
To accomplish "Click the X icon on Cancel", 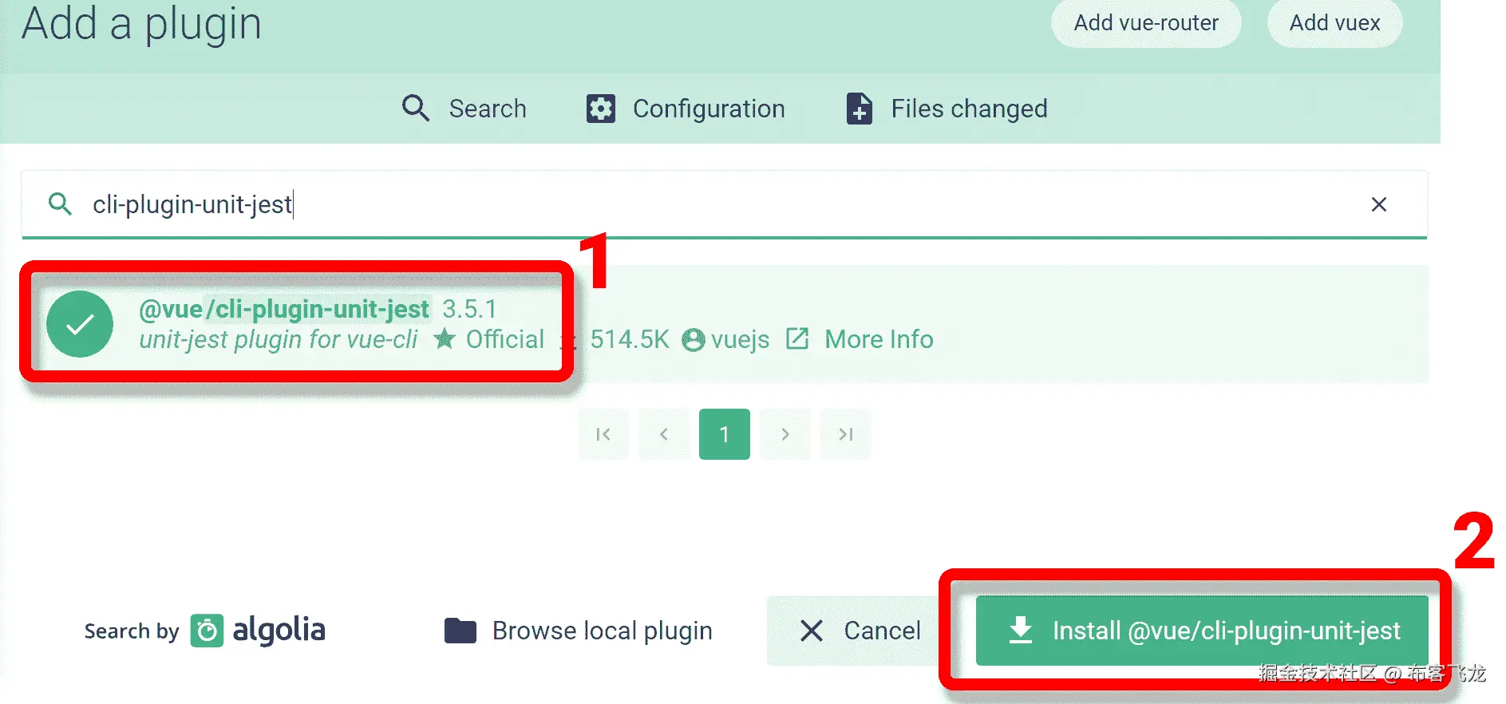I will [x=812, y=631].
